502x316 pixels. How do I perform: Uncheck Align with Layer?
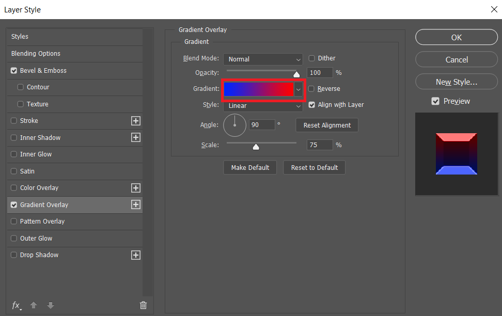coord(311,105)
